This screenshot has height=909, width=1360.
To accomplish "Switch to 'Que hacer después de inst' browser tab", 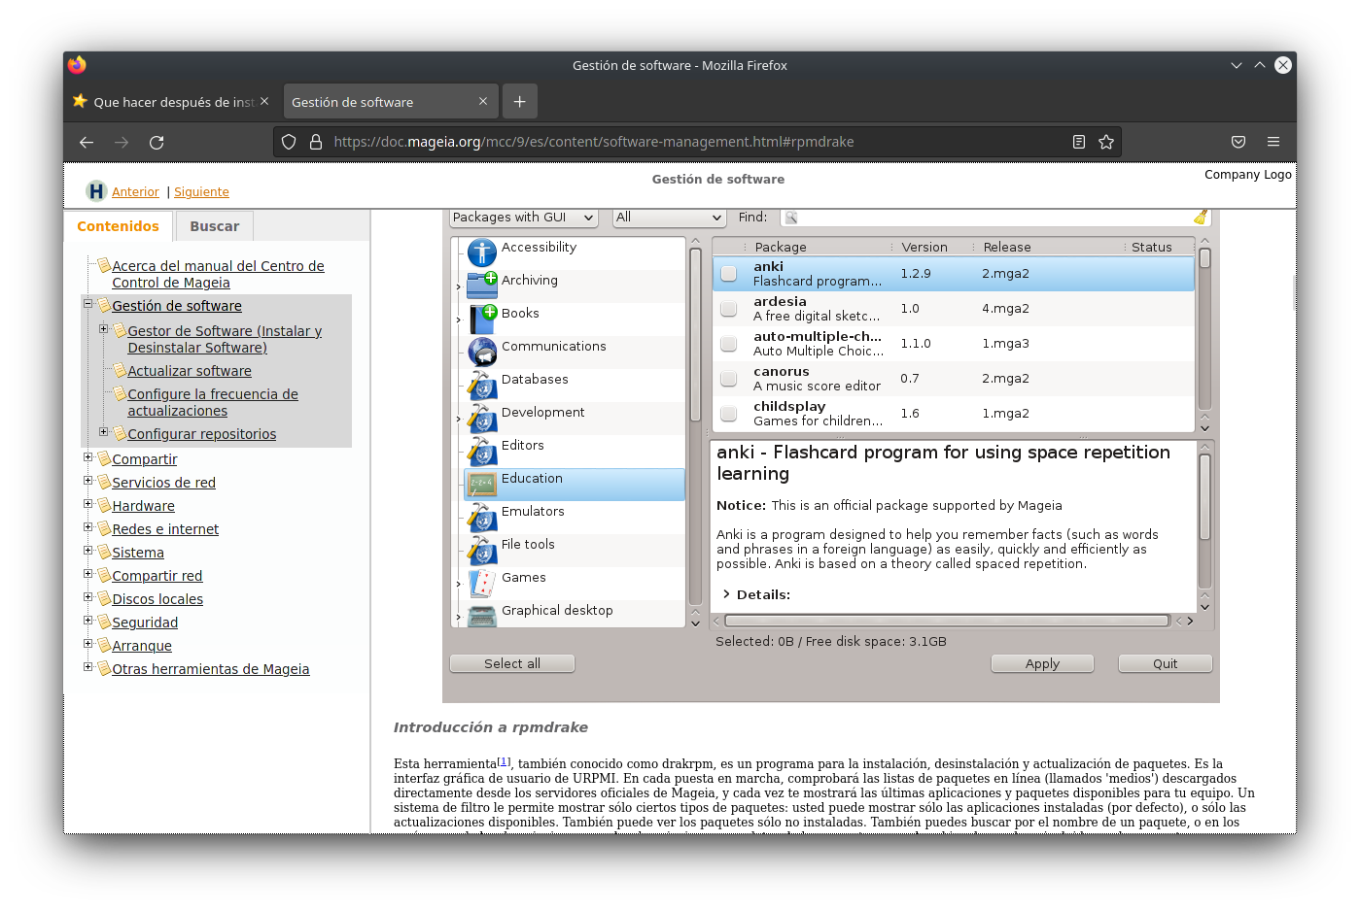I will [171, 101].
